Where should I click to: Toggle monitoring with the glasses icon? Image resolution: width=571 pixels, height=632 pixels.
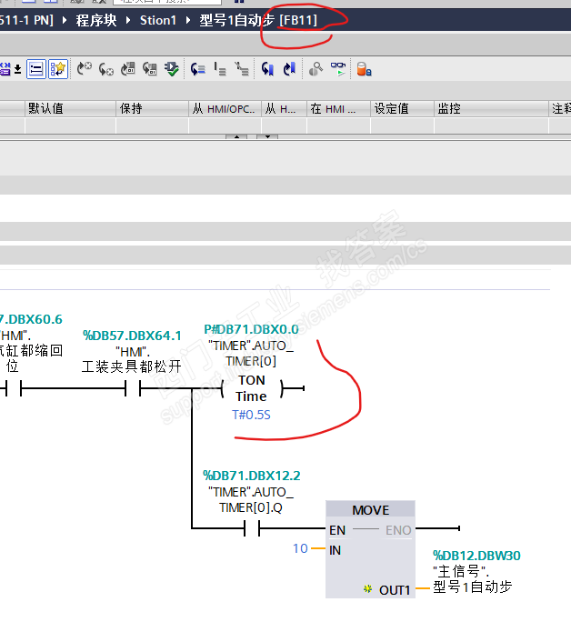click(338, 69)
